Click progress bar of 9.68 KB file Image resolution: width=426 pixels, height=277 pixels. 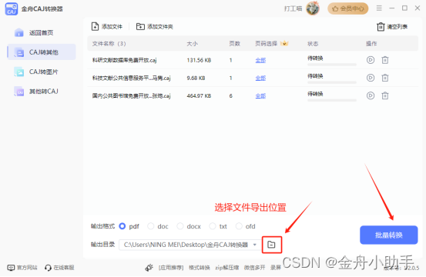pos(332,82)
